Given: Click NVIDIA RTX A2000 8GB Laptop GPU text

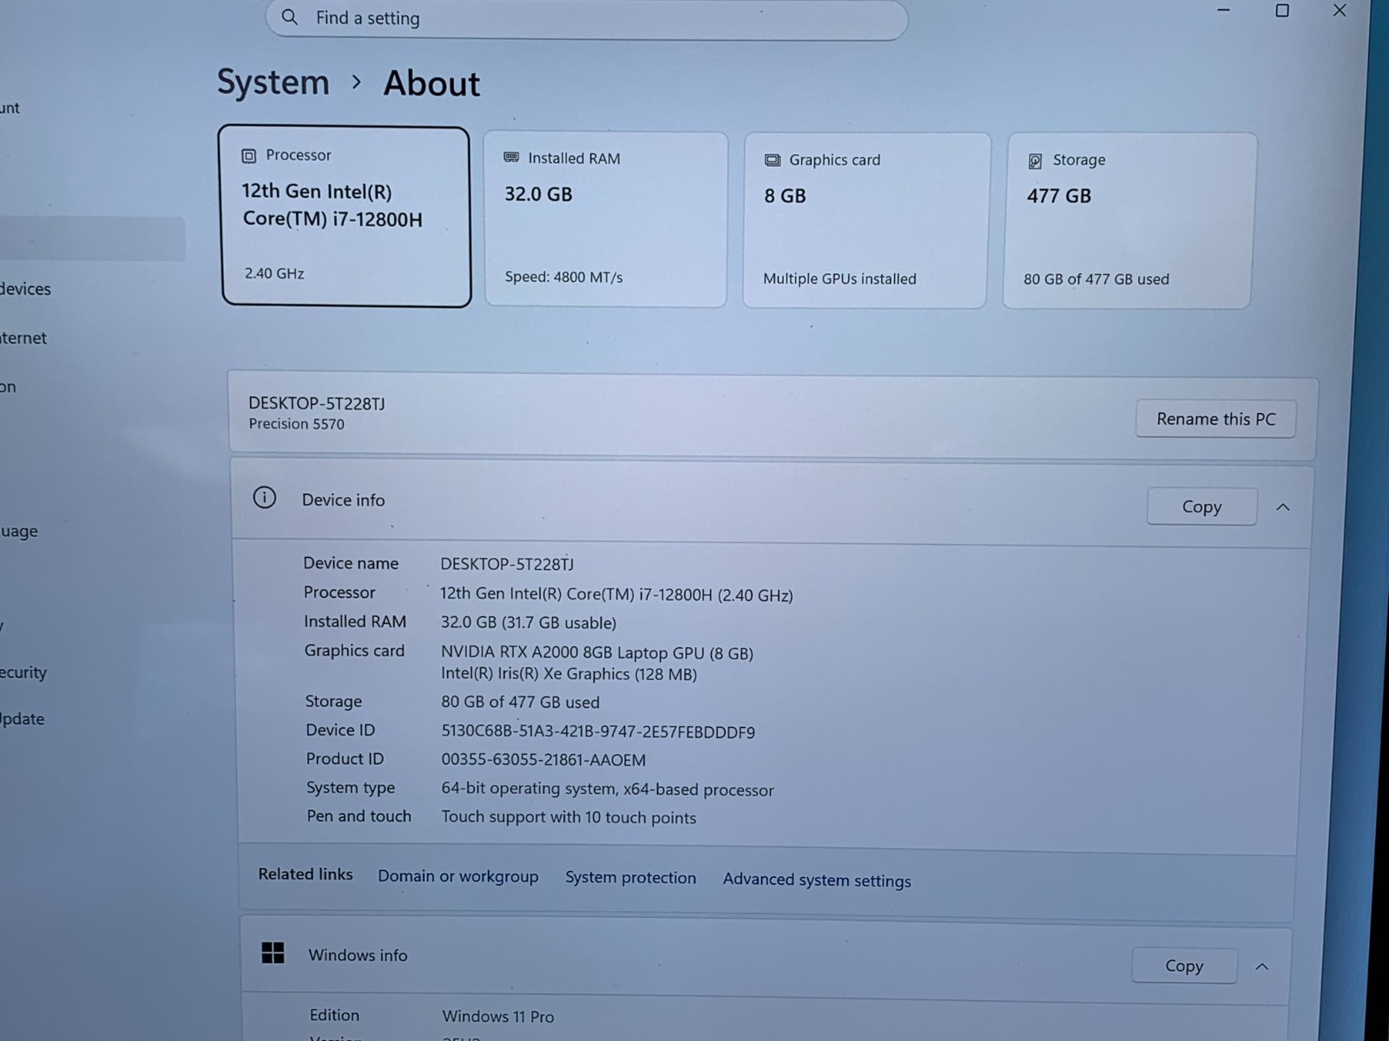Looking at the screenshot, I should click(x=597, y=653).
